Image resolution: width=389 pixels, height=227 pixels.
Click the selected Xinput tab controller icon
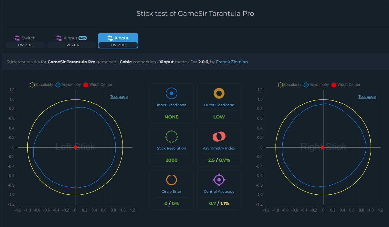click(x=110, y=38)
